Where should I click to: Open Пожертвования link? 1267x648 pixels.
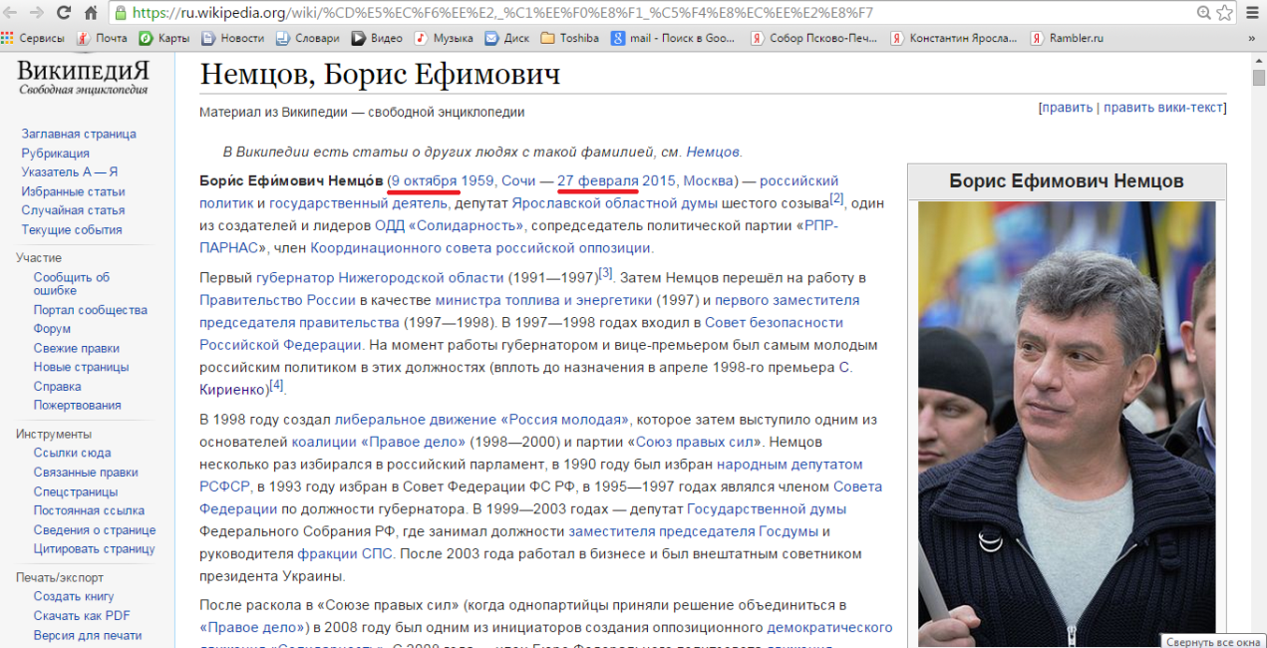pyautogui.click(x=78, y=405)
